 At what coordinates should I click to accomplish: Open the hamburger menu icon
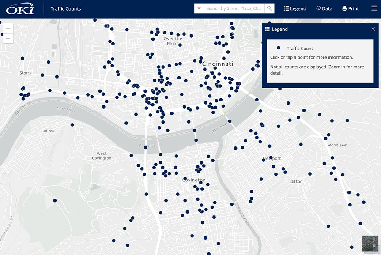click(373, 8)
